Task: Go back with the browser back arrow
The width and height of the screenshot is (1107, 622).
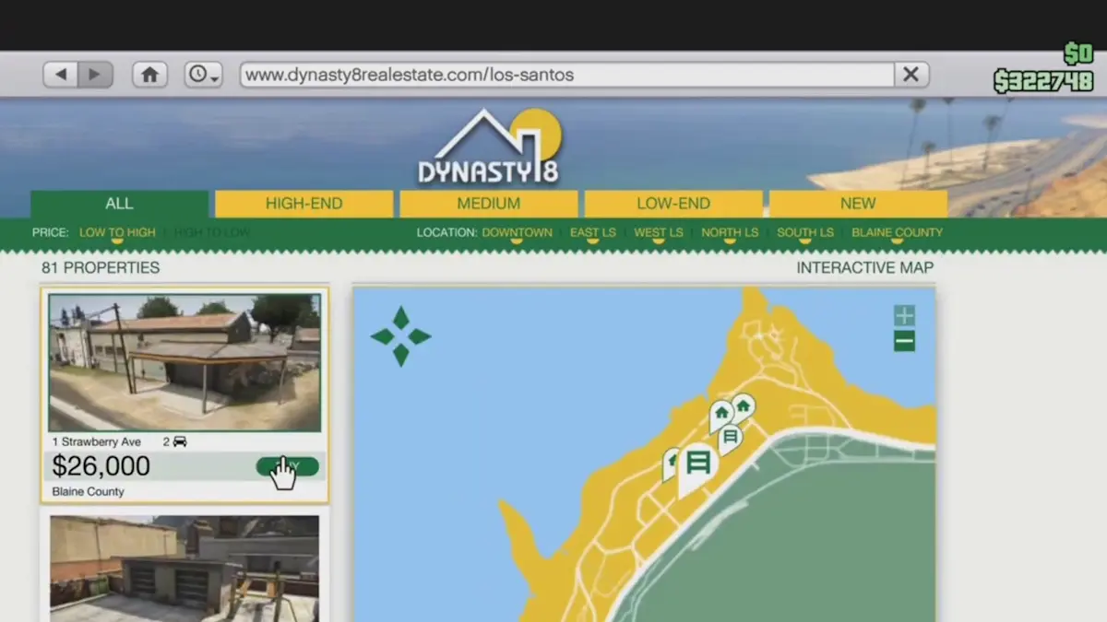Action: click(x=61, y=75)
